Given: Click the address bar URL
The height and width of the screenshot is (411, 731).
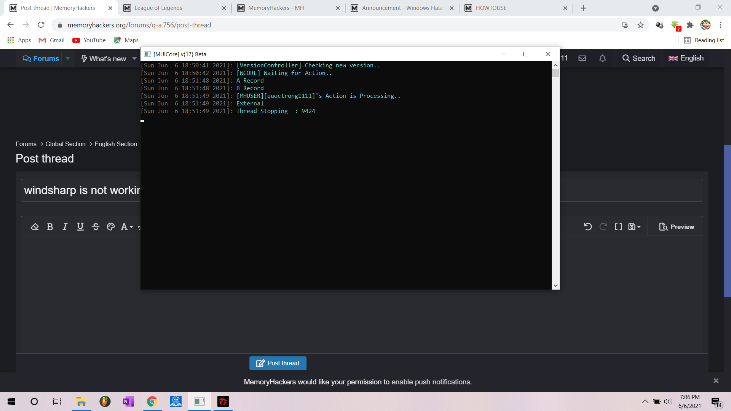Looking at the screenshot, I should 139,25.
